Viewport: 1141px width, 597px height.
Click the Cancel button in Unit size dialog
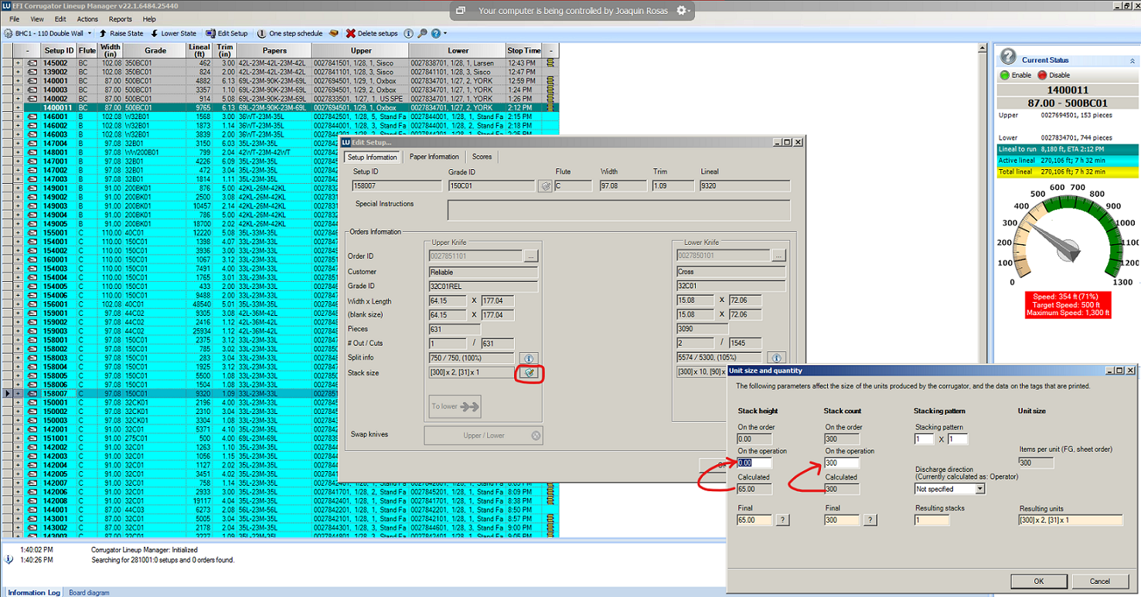1099,581
